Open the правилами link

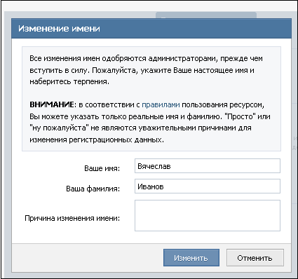(161, 104)
